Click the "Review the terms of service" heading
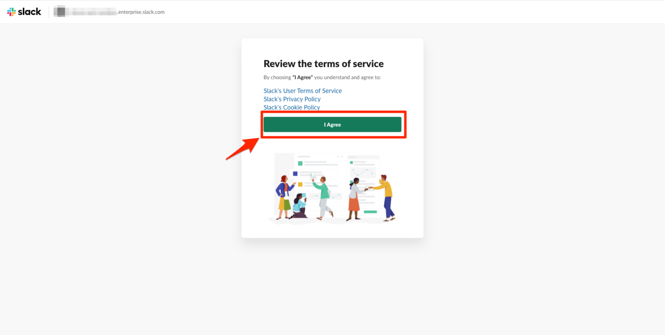The width and height of the screenshot is (665, 335). coord(323,64)
